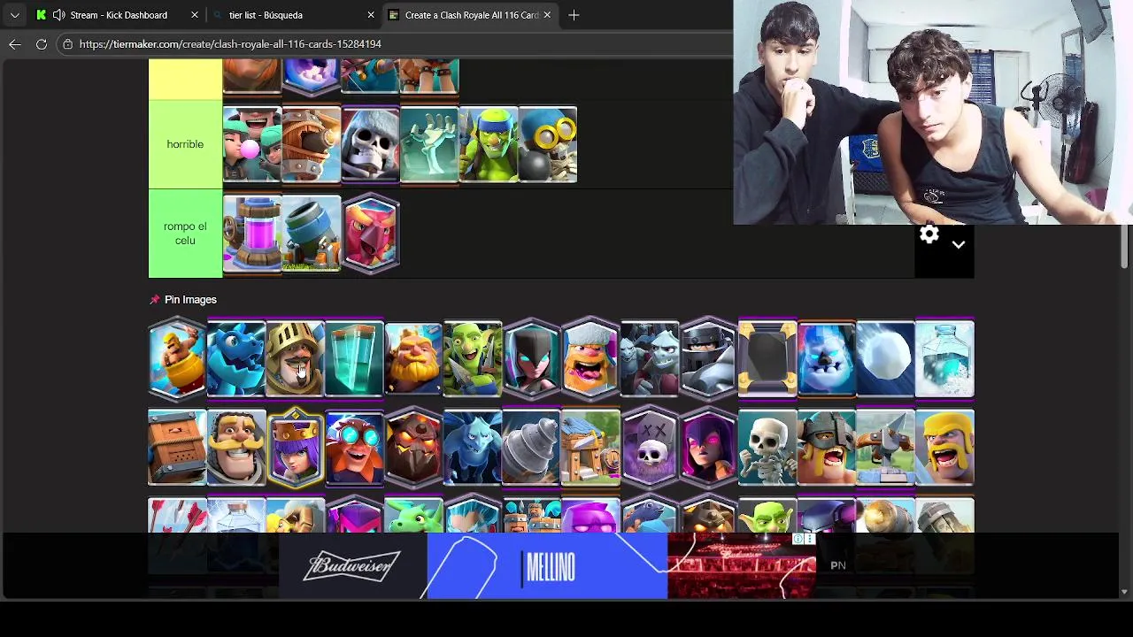Screen dimensions: 1133x637
Task: Click the green Baby Dragon card
Action: pos(413,516)
